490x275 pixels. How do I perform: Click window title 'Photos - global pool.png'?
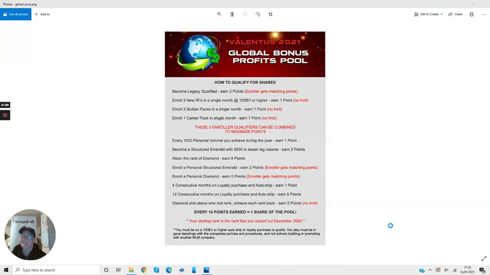pos(20,4)
